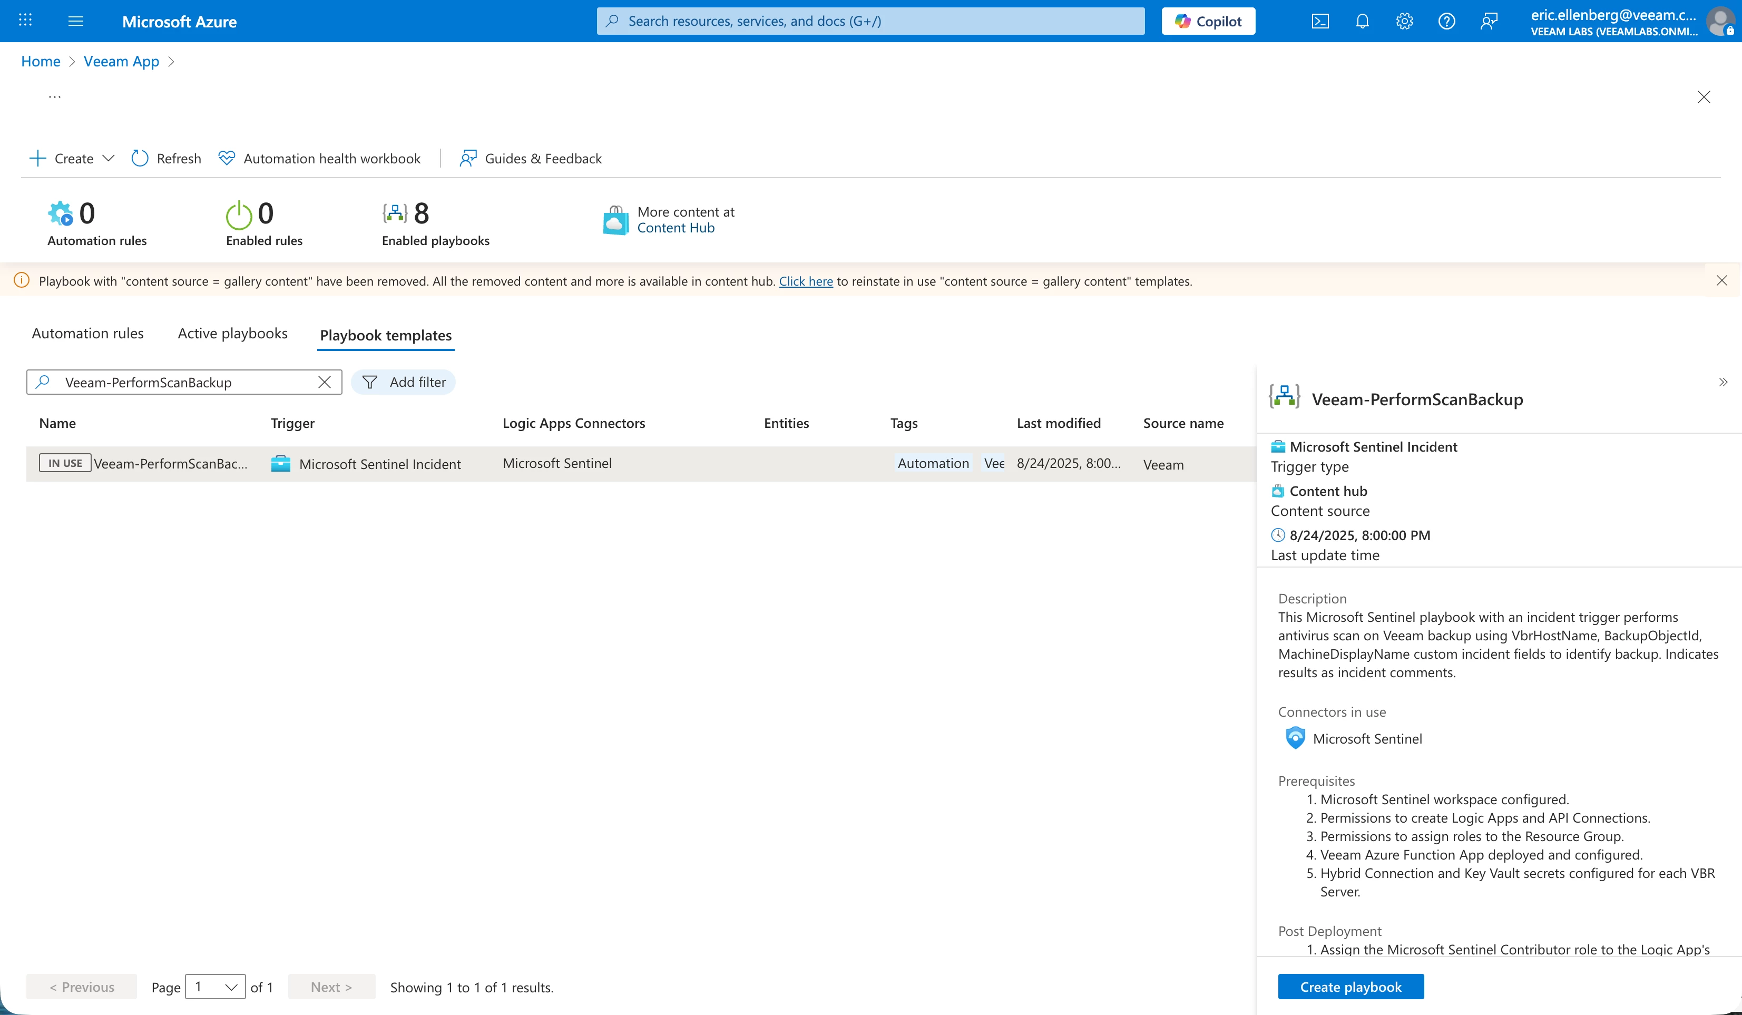Click the feedback icon in top bar
This screenshot has width=1742, height=1015.
pyautogui.click(x=1489, y=22)
